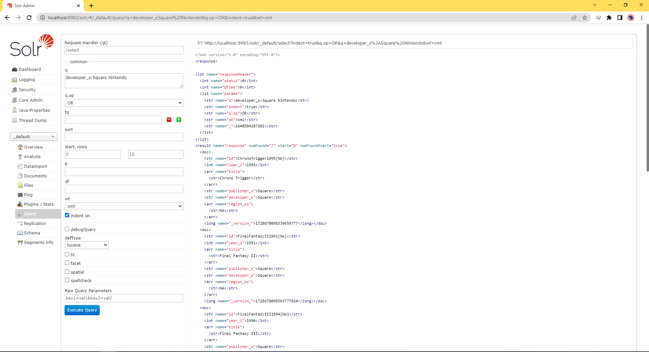Open the share page icon in address bar
The image size is (649, 352).
click(574, 18)
